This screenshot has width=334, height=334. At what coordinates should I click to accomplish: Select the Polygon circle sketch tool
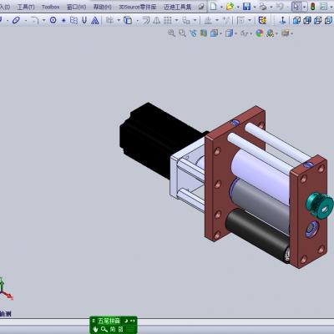click(x=53, y=20)
